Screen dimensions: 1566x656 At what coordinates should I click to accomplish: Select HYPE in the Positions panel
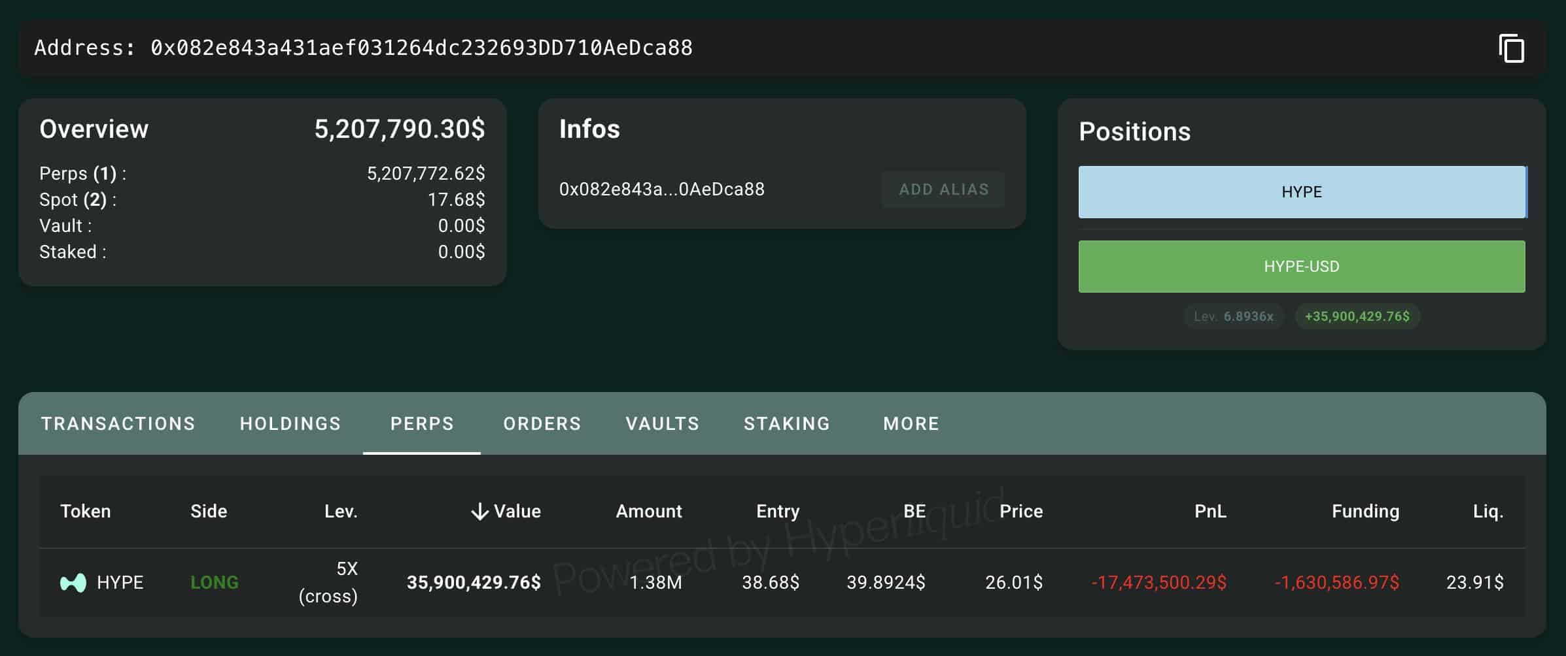(1301, 191)
